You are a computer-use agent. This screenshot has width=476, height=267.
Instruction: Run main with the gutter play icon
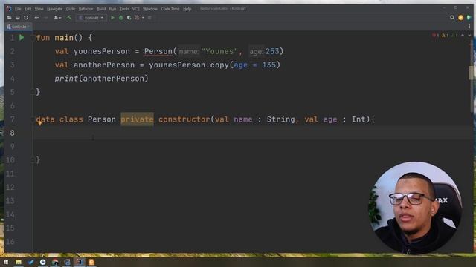click(22, 38)
